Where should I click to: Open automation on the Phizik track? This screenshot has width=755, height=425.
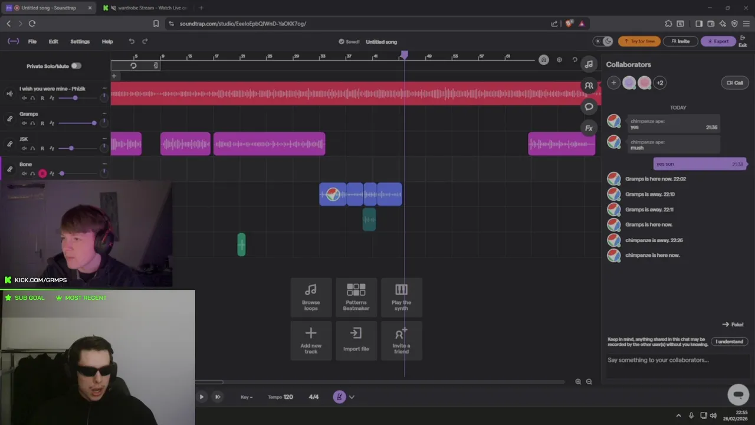(52, 98)
